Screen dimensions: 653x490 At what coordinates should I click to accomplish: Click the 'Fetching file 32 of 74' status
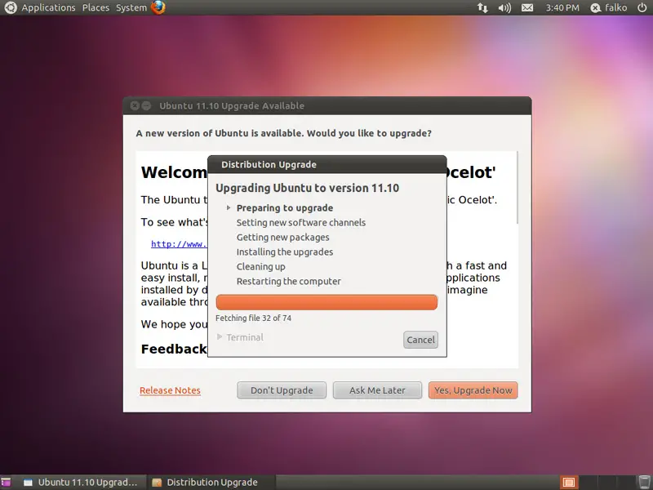253,318
